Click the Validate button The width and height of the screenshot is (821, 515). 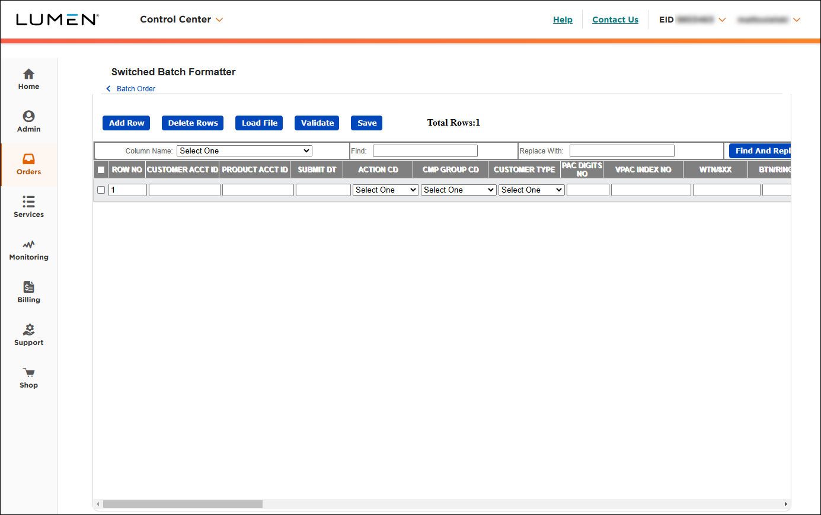tap(317, 123)
